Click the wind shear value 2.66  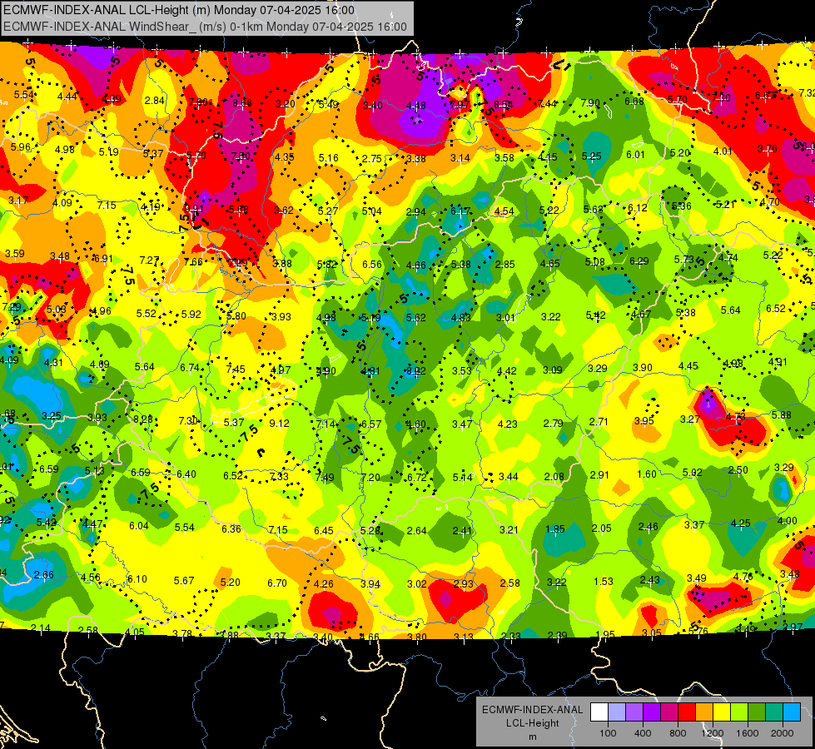[43, 575]
